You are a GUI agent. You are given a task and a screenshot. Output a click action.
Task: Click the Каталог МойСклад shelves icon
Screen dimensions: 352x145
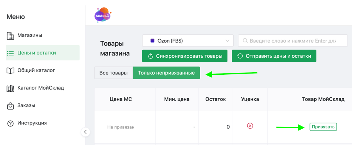pyautogui.click(x=10, y=88)
